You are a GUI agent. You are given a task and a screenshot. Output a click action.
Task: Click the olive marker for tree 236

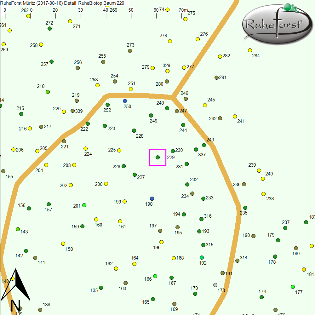click(244, 184)
